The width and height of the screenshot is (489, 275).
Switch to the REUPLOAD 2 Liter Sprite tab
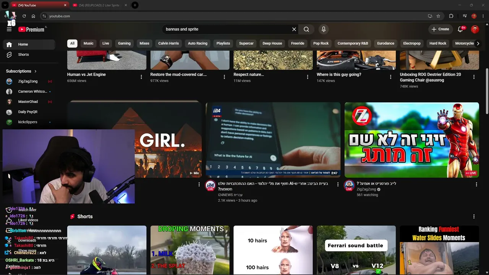tap(99, 5)
